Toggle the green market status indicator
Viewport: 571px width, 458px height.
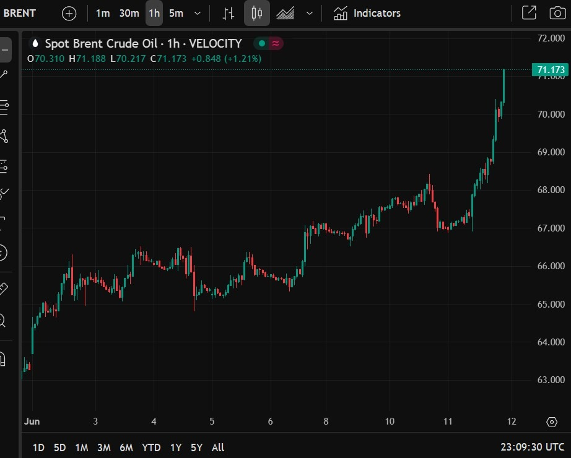click(x=261, y=43)
